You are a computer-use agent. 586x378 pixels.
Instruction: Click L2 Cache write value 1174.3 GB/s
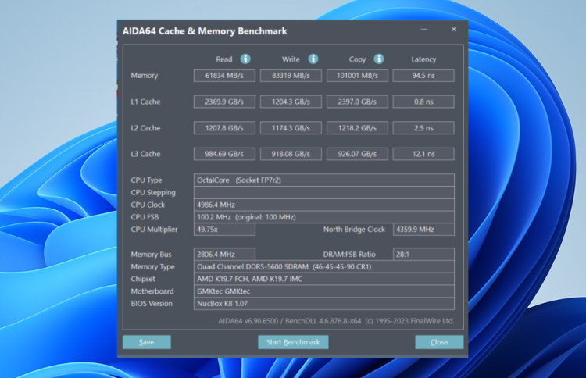tap(291, 128)
